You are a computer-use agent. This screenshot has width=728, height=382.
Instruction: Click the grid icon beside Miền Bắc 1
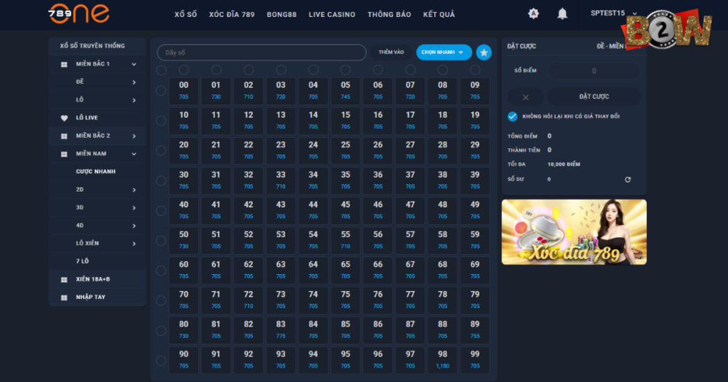pos(64,65)
